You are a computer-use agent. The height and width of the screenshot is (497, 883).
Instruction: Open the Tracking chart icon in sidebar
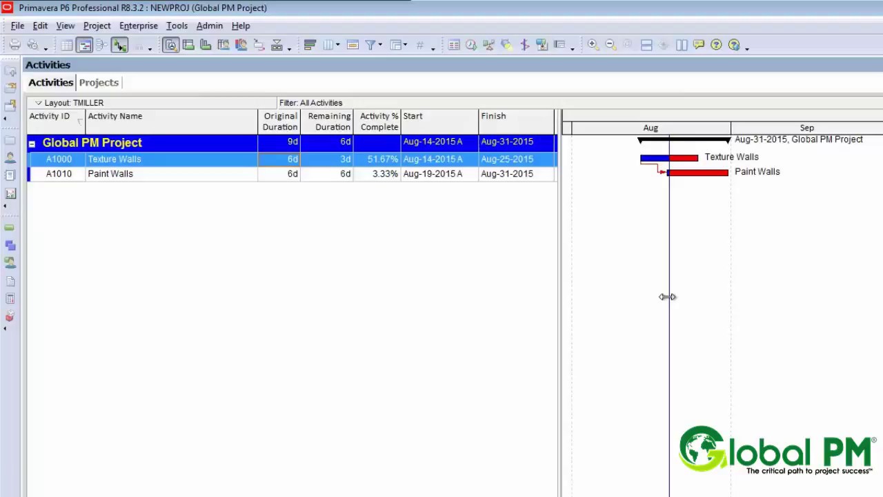tap(10, 194)
